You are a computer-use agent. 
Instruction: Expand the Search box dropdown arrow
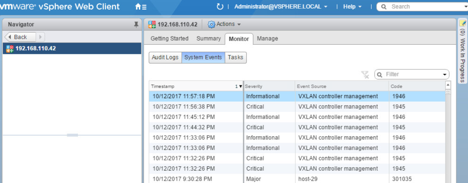click(466, 7)
